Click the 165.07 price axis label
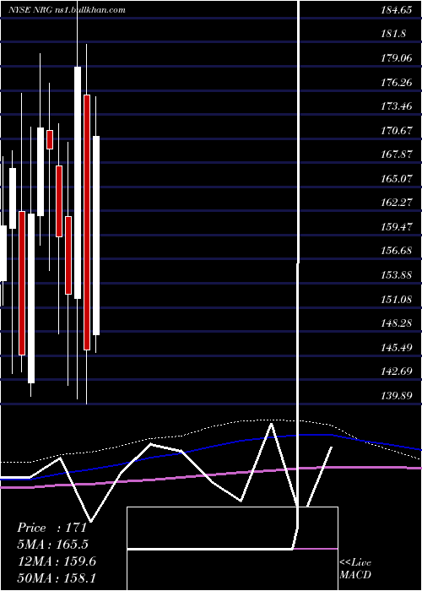422x591 pixels. (396, 179)
